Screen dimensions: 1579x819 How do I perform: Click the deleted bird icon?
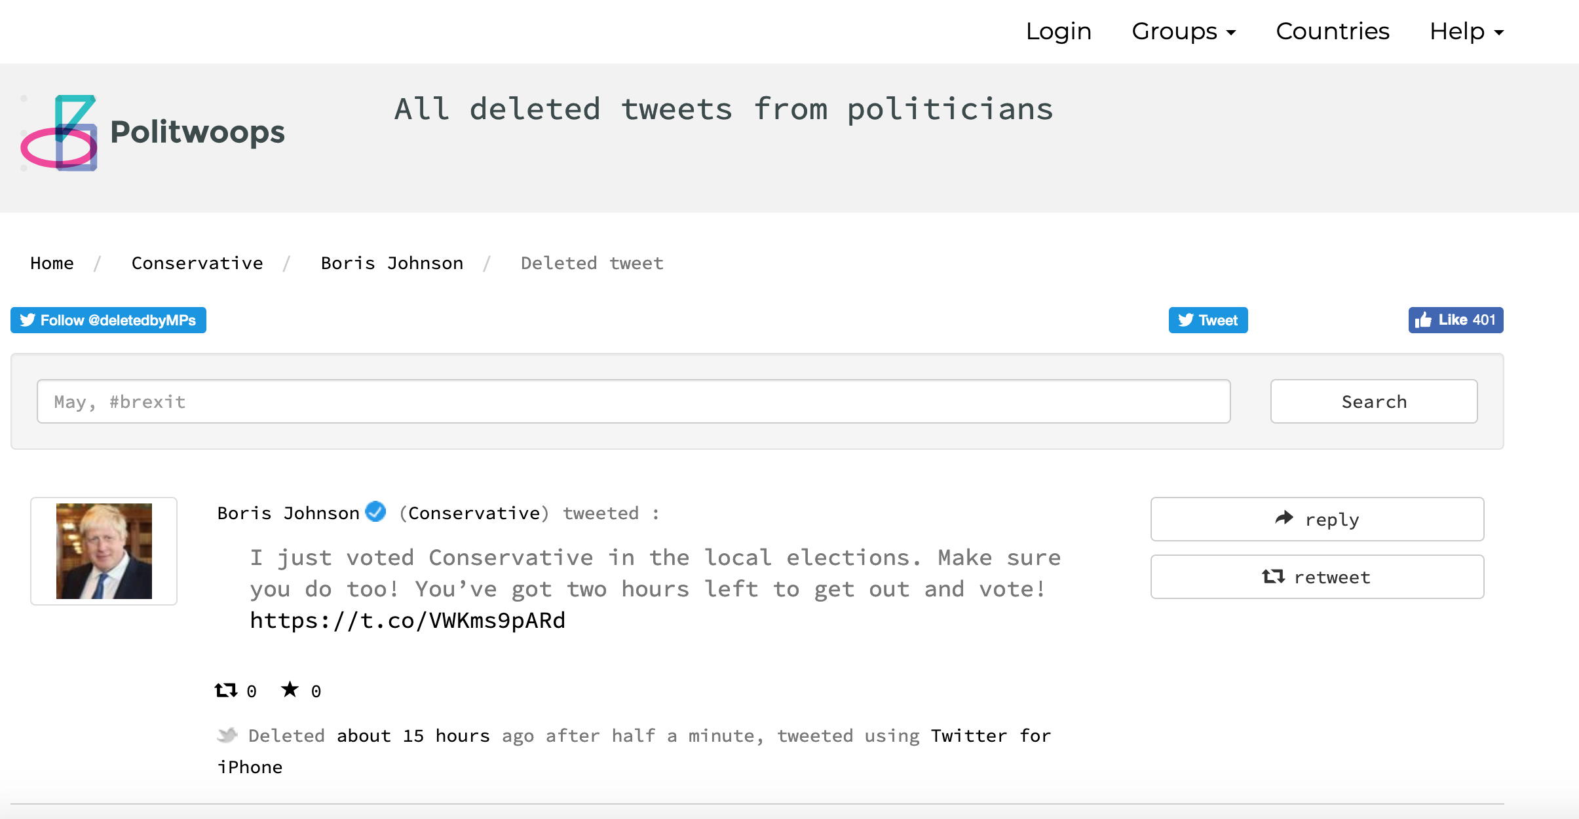tap(227, 735)
